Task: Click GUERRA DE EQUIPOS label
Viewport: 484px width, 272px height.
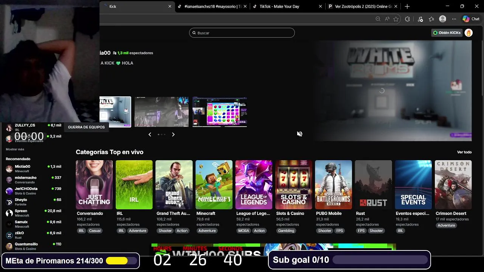Action: [86, 127]
